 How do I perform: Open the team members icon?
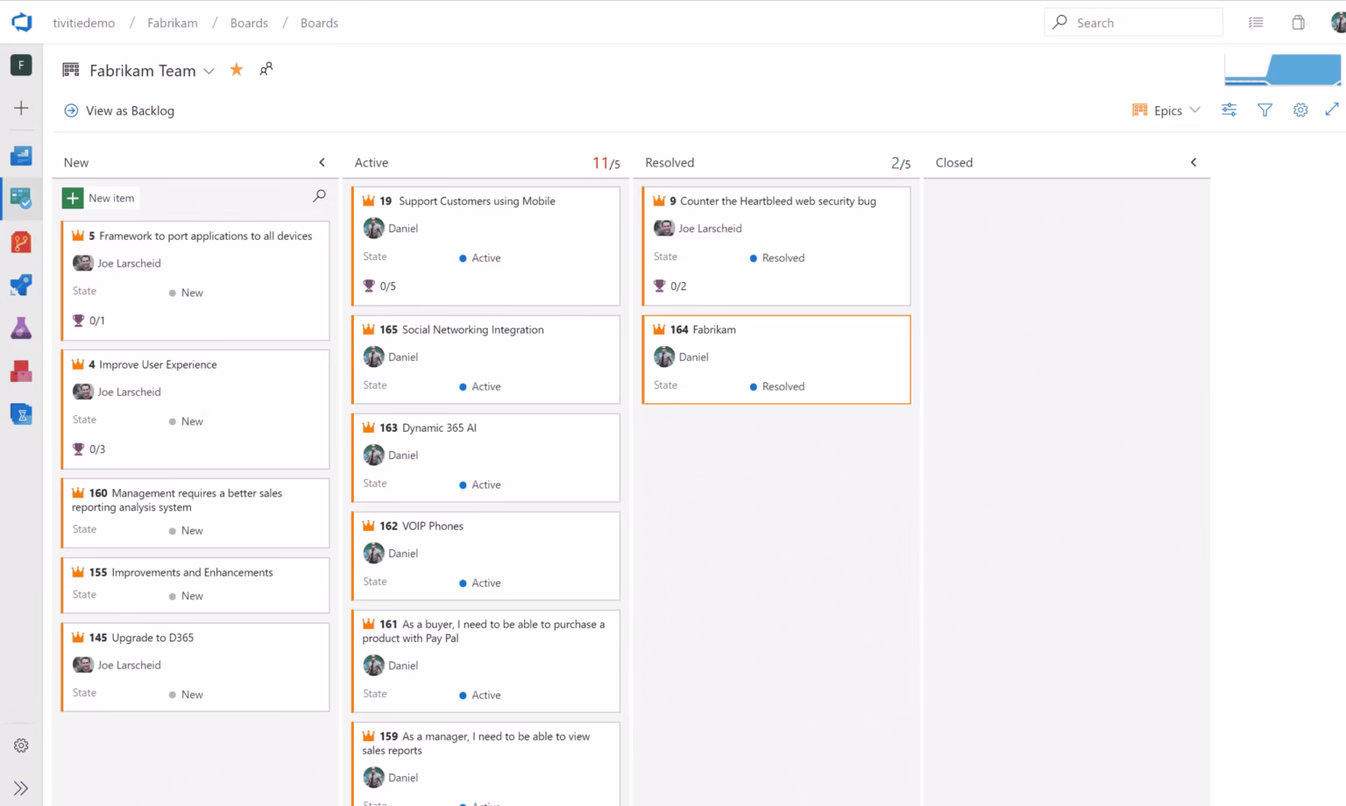coord(266,68)
